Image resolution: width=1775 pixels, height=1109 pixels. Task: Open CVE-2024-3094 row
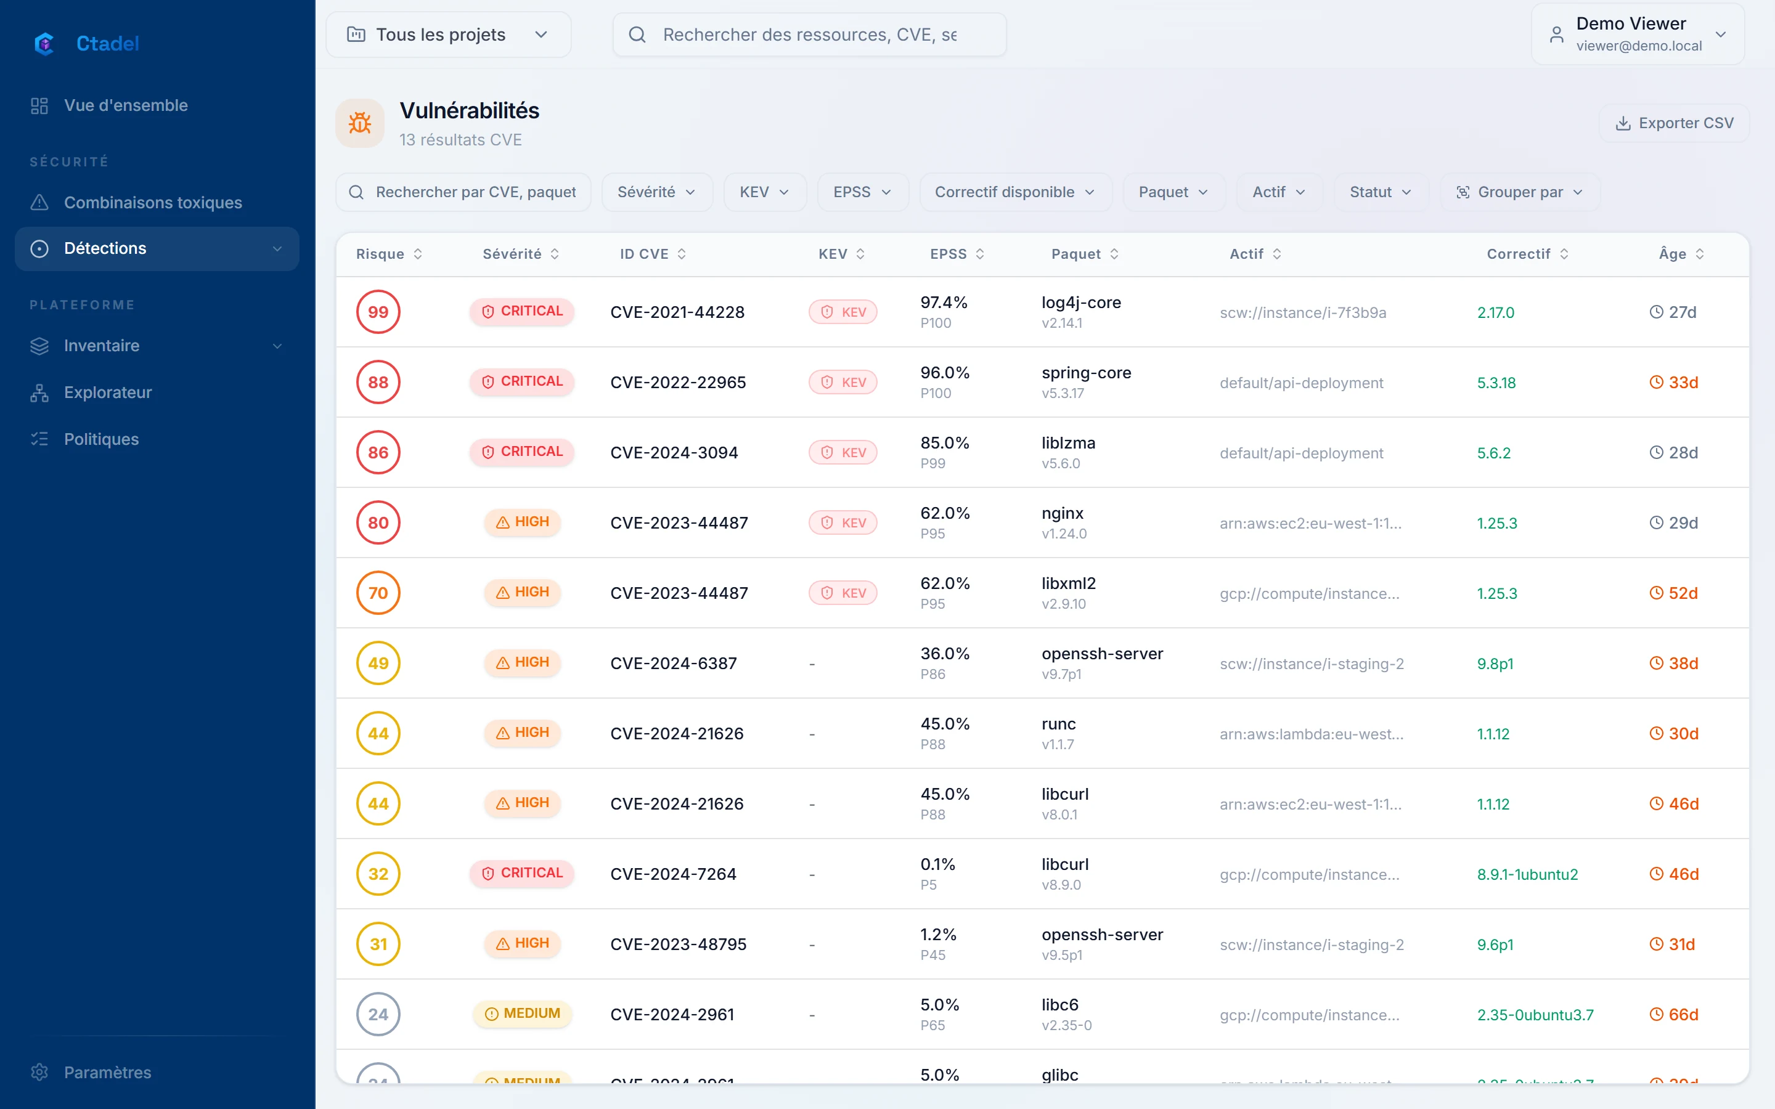[1042, 453]
